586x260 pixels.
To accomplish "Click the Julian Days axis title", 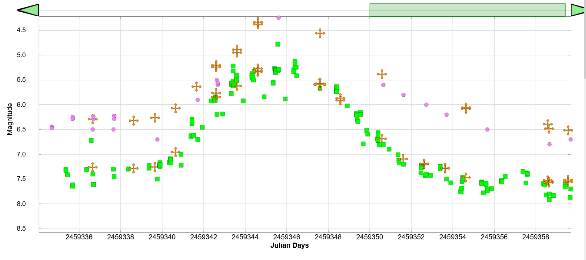I will (x=289, y=246).
